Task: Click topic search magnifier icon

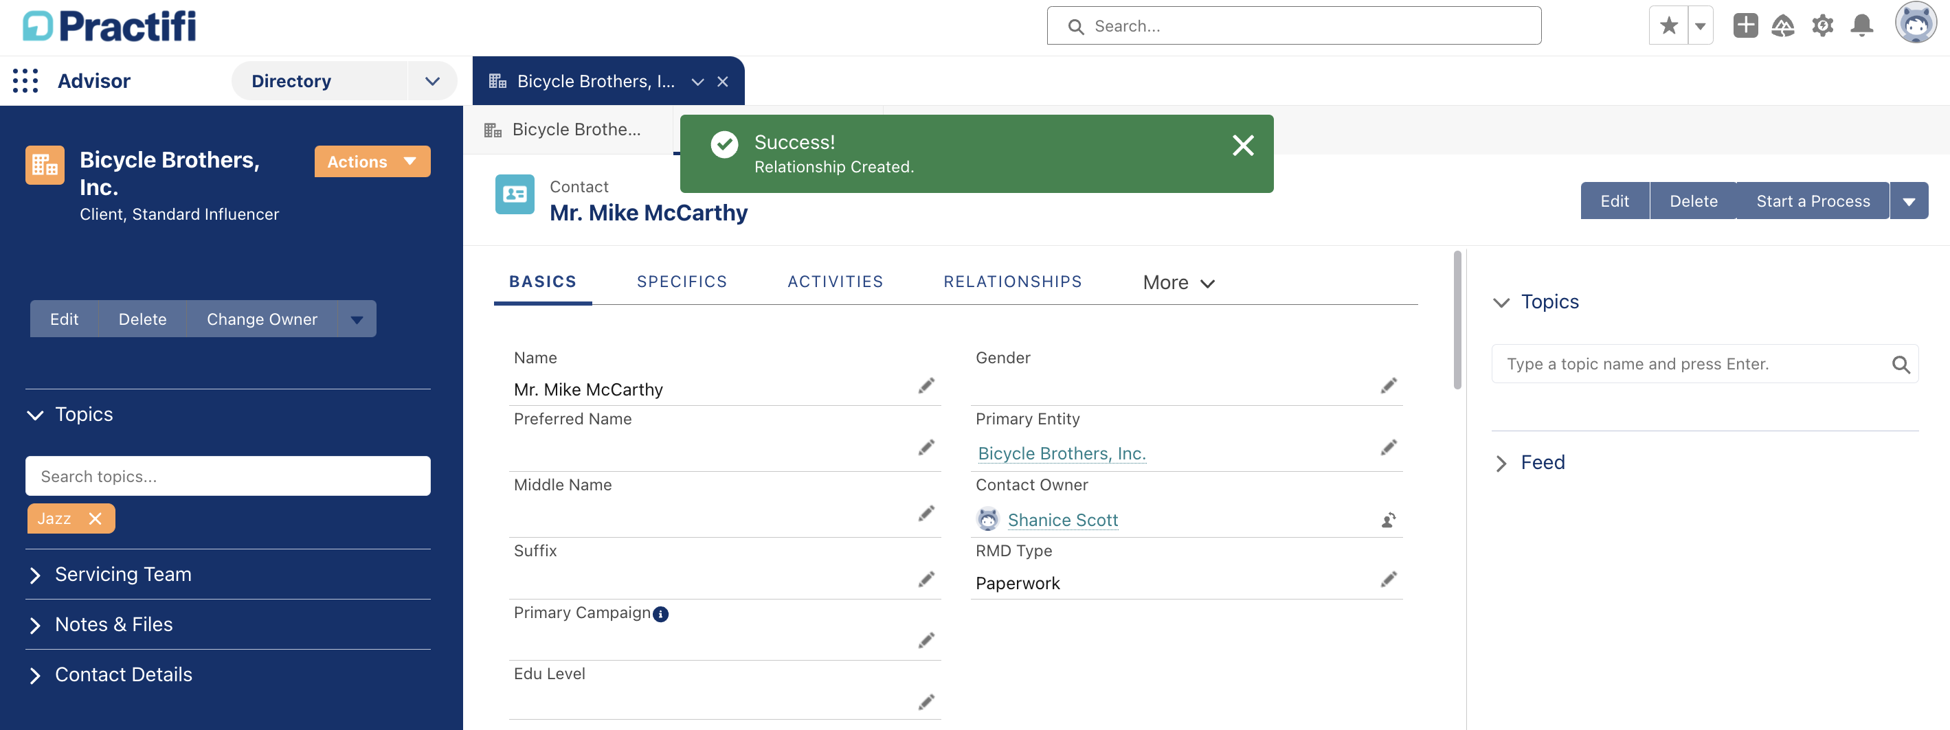Action: [1901, 365]
